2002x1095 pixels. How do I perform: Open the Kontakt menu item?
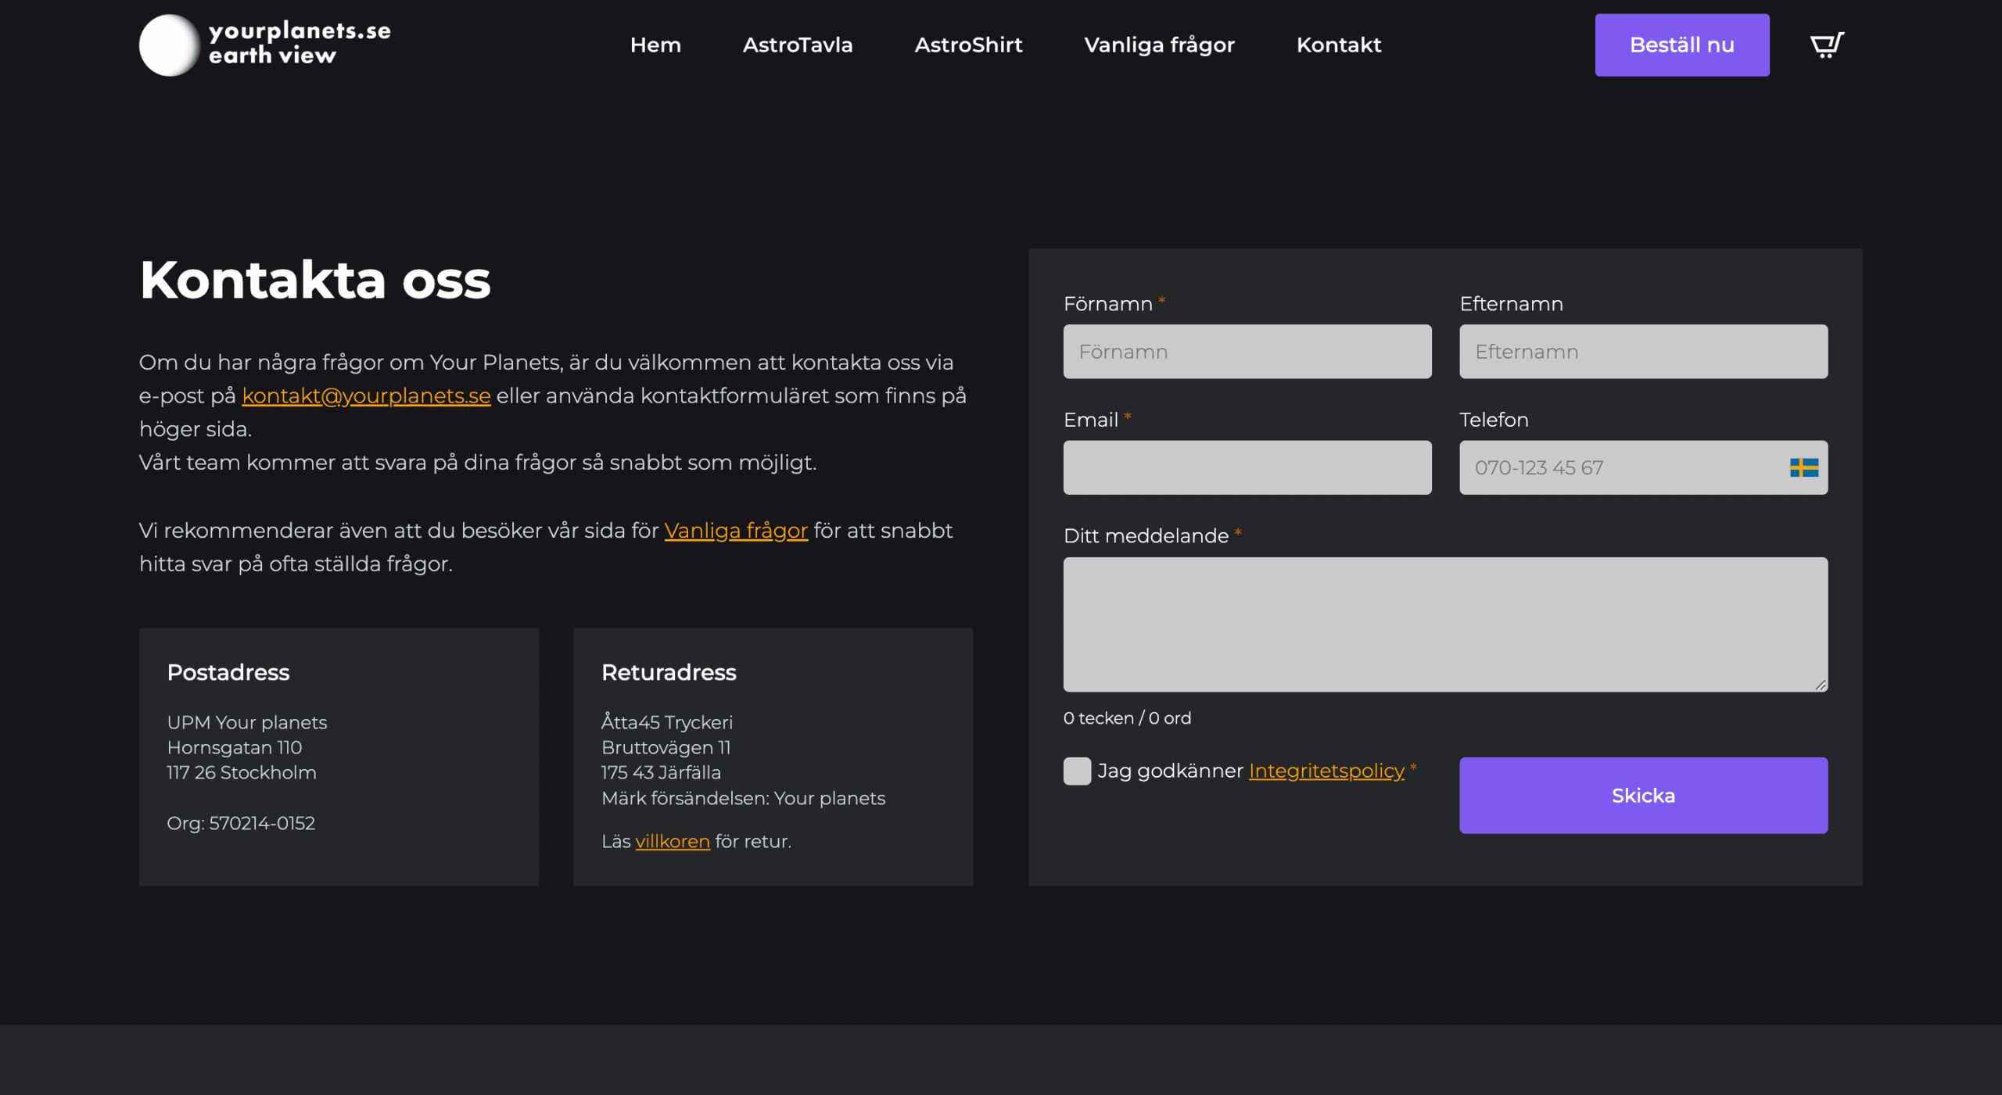[1339, 45]
